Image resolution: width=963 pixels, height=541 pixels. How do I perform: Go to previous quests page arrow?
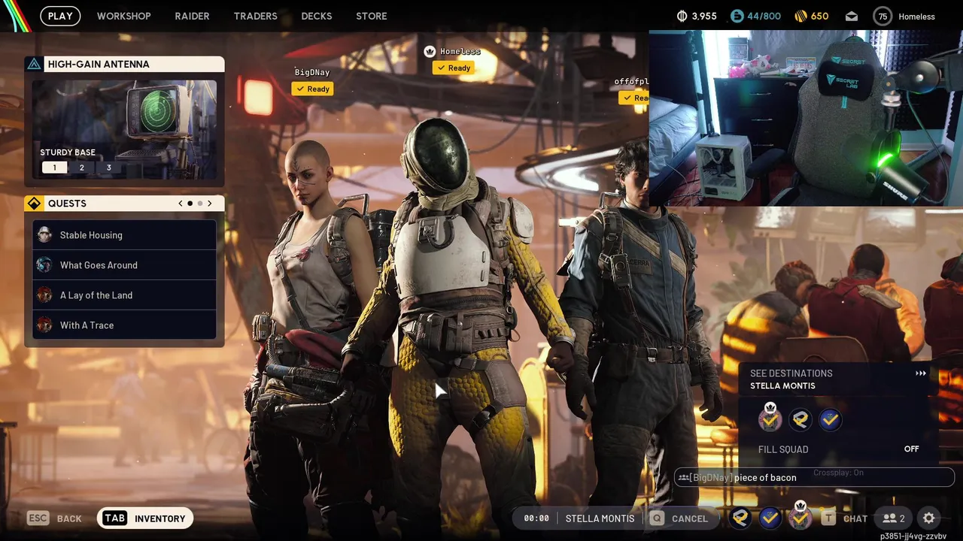(x=180, y=204)
